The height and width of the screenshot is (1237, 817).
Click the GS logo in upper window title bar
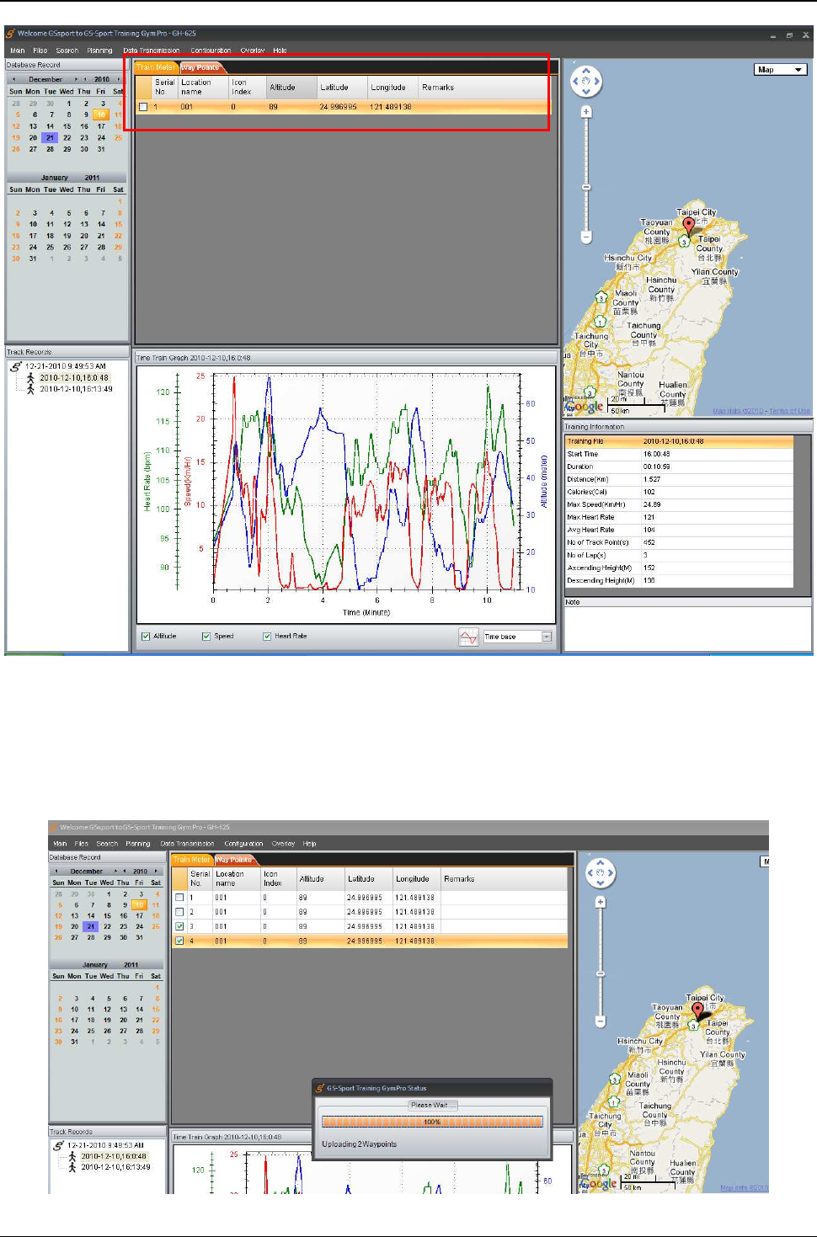(x=10, y=34)
